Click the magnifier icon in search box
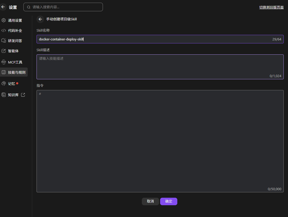Viewport: 288px width, 217px height. click(29, 7)
